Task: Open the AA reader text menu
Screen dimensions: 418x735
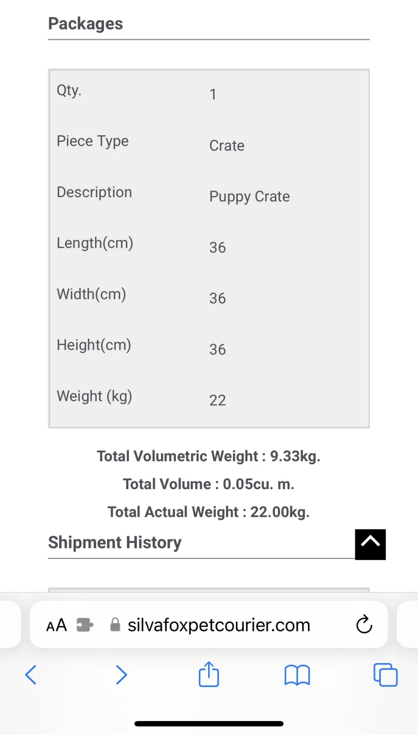Action: [57, 625]
